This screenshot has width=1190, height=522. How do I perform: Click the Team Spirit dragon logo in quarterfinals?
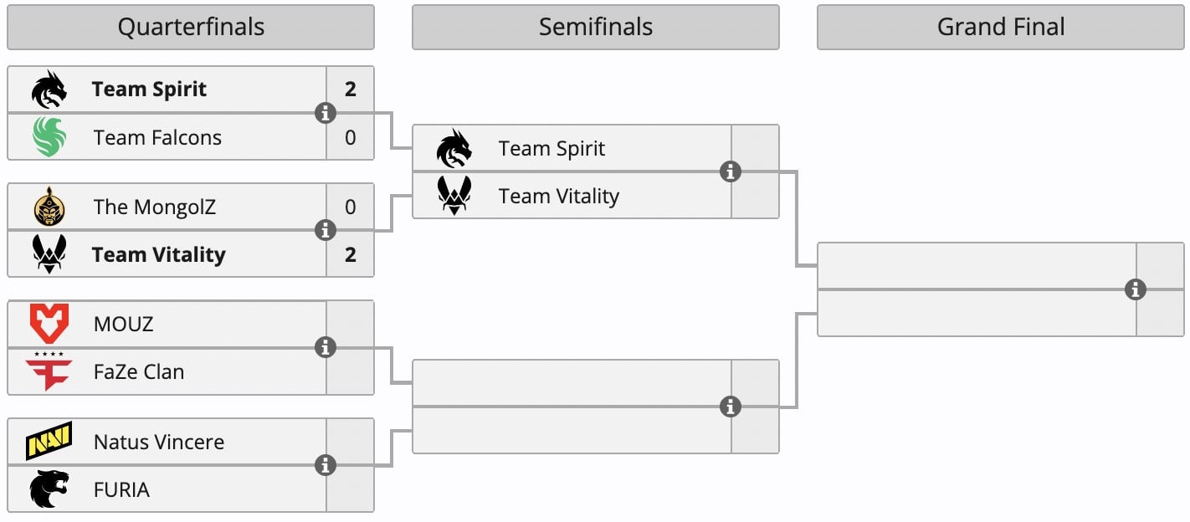click(49, 90)
